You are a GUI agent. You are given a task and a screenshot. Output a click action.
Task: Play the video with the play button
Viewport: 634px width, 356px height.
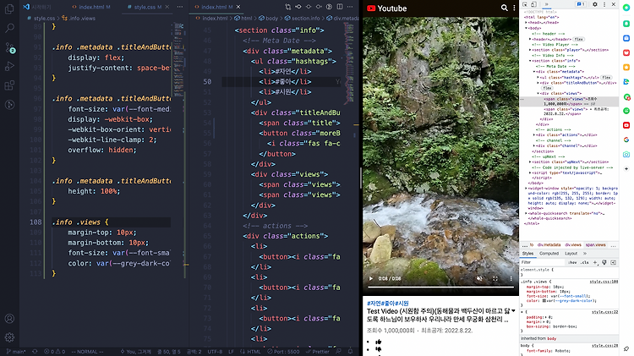(371, 278)
